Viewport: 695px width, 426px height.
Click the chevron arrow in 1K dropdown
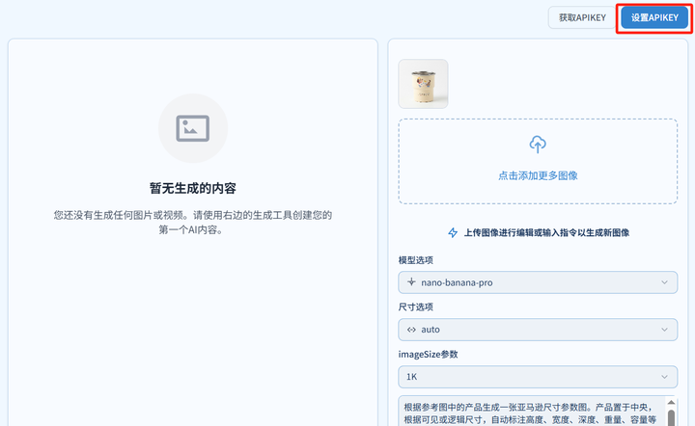click(664, 377)
